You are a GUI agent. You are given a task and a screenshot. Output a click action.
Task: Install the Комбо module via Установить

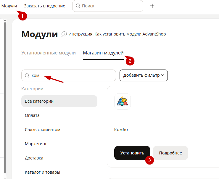click(x=132, y=153)
